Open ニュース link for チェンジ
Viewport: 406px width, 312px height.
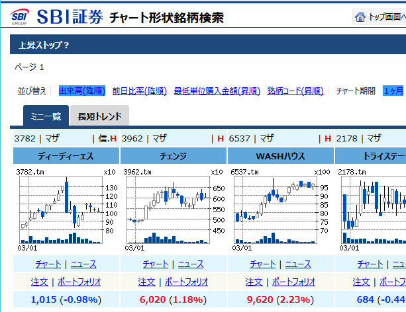point(191,264)
